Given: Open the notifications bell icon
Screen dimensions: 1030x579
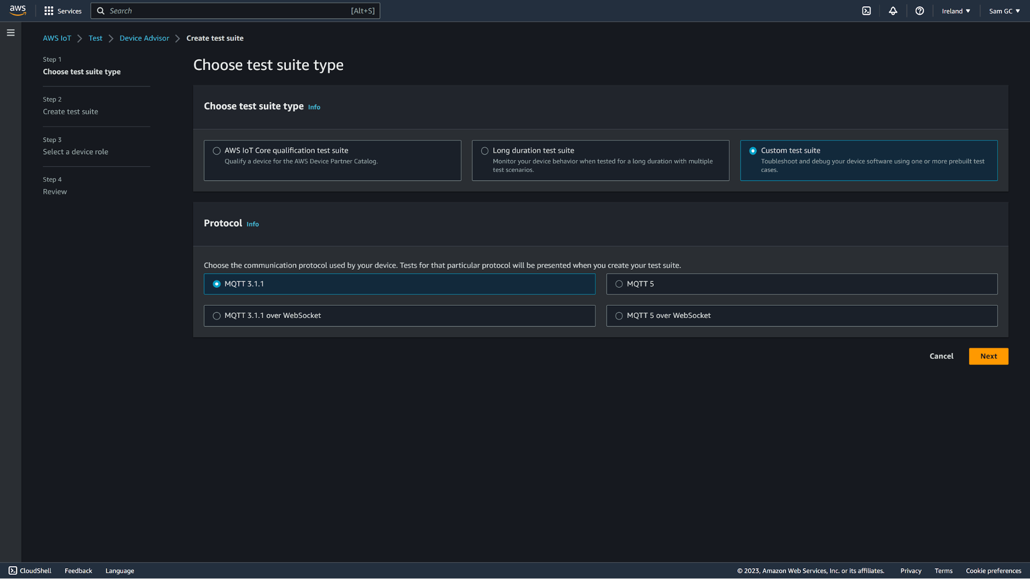Looking at the screenshot, I should [x=893, y=11].
